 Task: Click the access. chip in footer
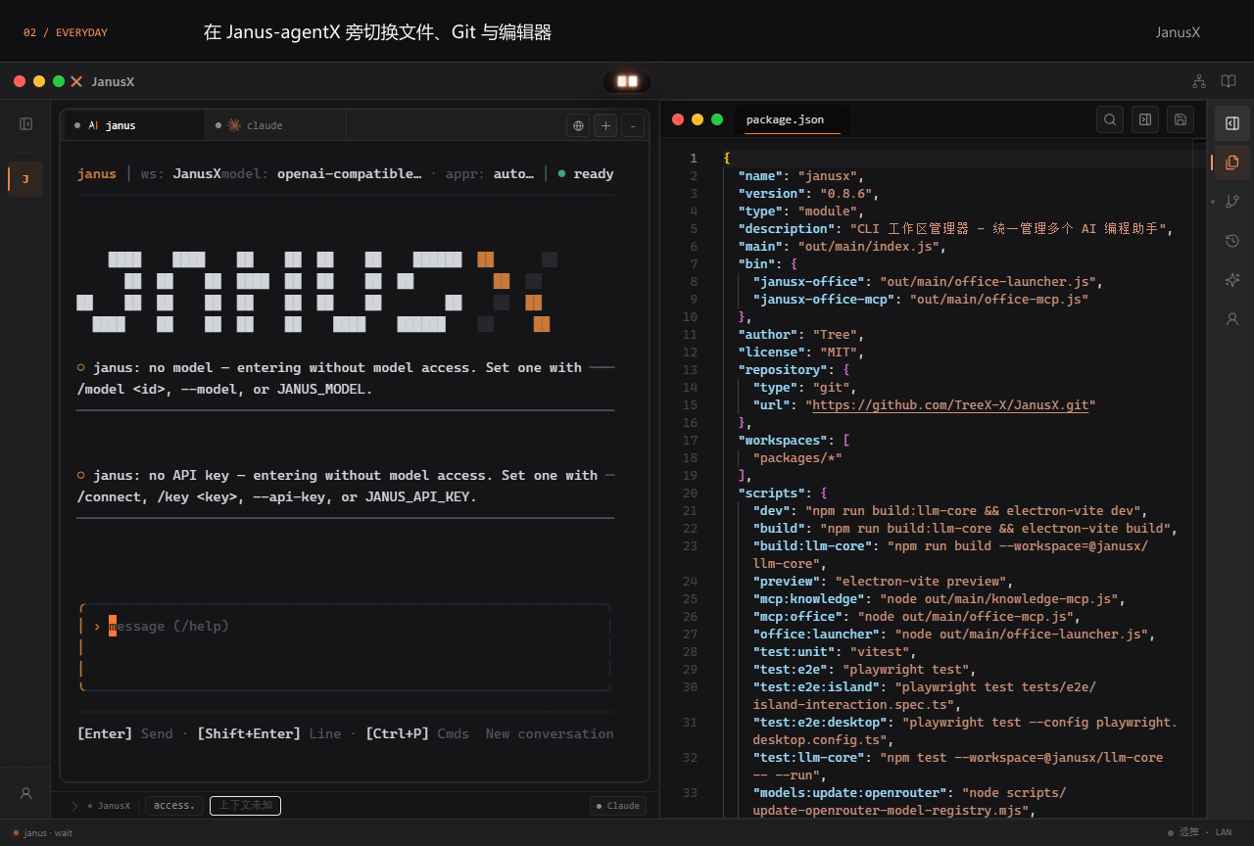pos(174,806)
